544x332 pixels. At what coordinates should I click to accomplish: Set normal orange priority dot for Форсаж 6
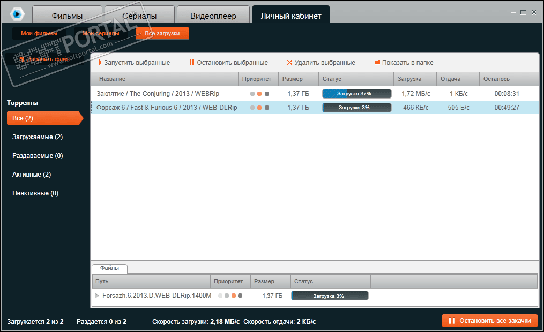point(259,108)
